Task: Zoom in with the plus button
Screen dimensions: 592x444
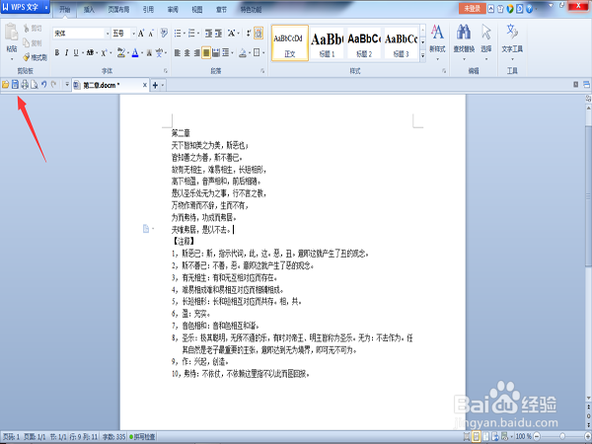Action: coord(587,437)
